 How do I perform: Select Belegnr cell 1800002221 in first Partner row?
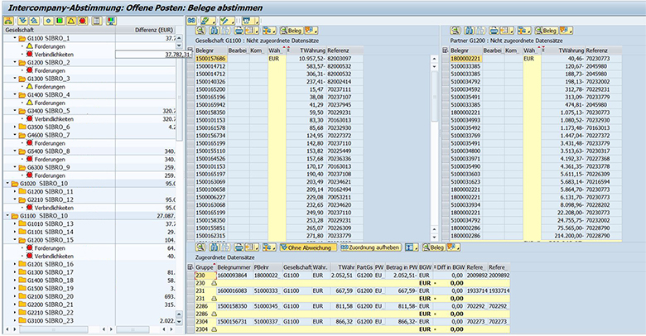pos(466,59)
